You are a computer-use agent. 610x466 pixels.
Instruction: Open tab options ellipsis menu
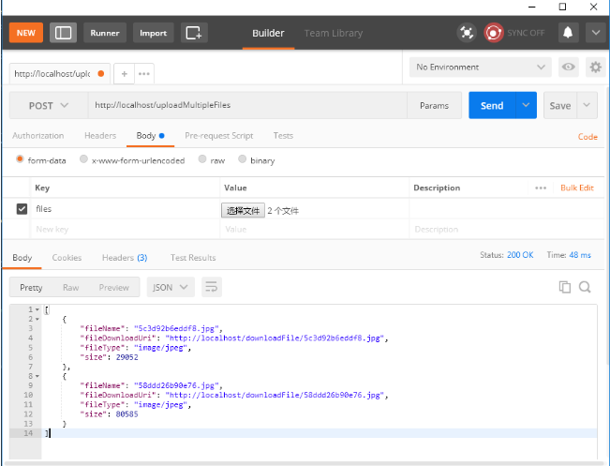click(x=144, y=73)
